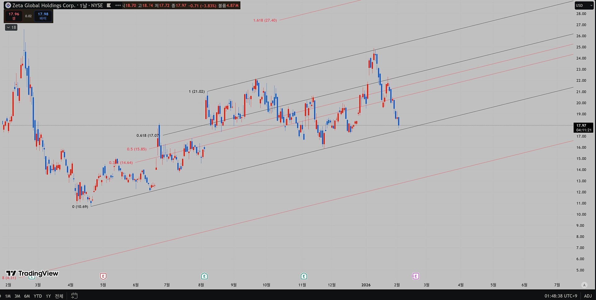Image resolution: width=596 pixels, height=300 pixels.
Task: Select the 6M date range tab
Action: pyautogui.click(x=27, y=296)
